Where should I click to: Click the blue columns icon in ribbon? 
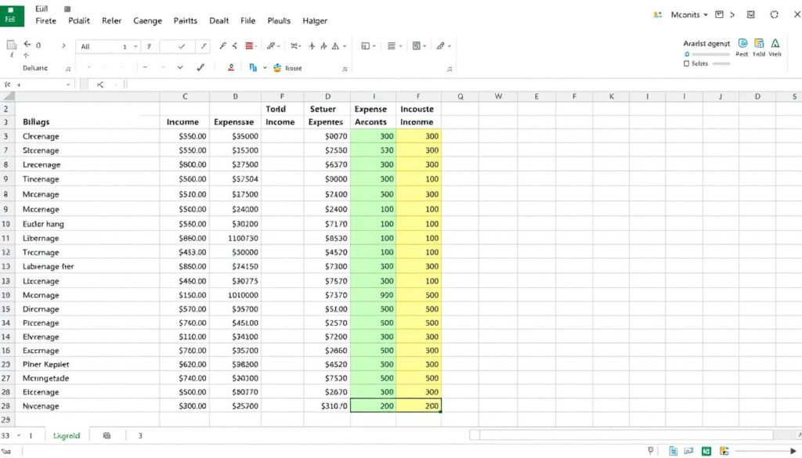(x=253, y=67)
